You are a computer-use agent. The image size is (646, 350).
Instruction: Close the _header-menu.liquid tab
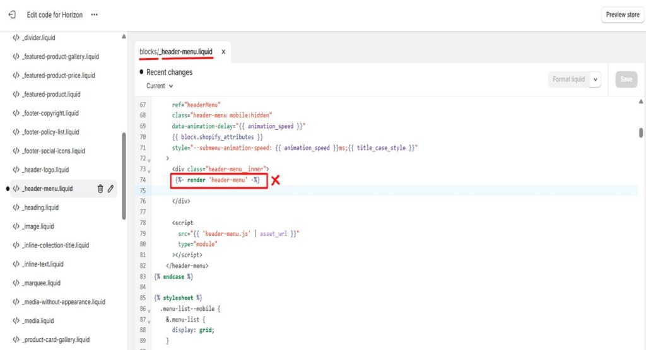[223, 52]
